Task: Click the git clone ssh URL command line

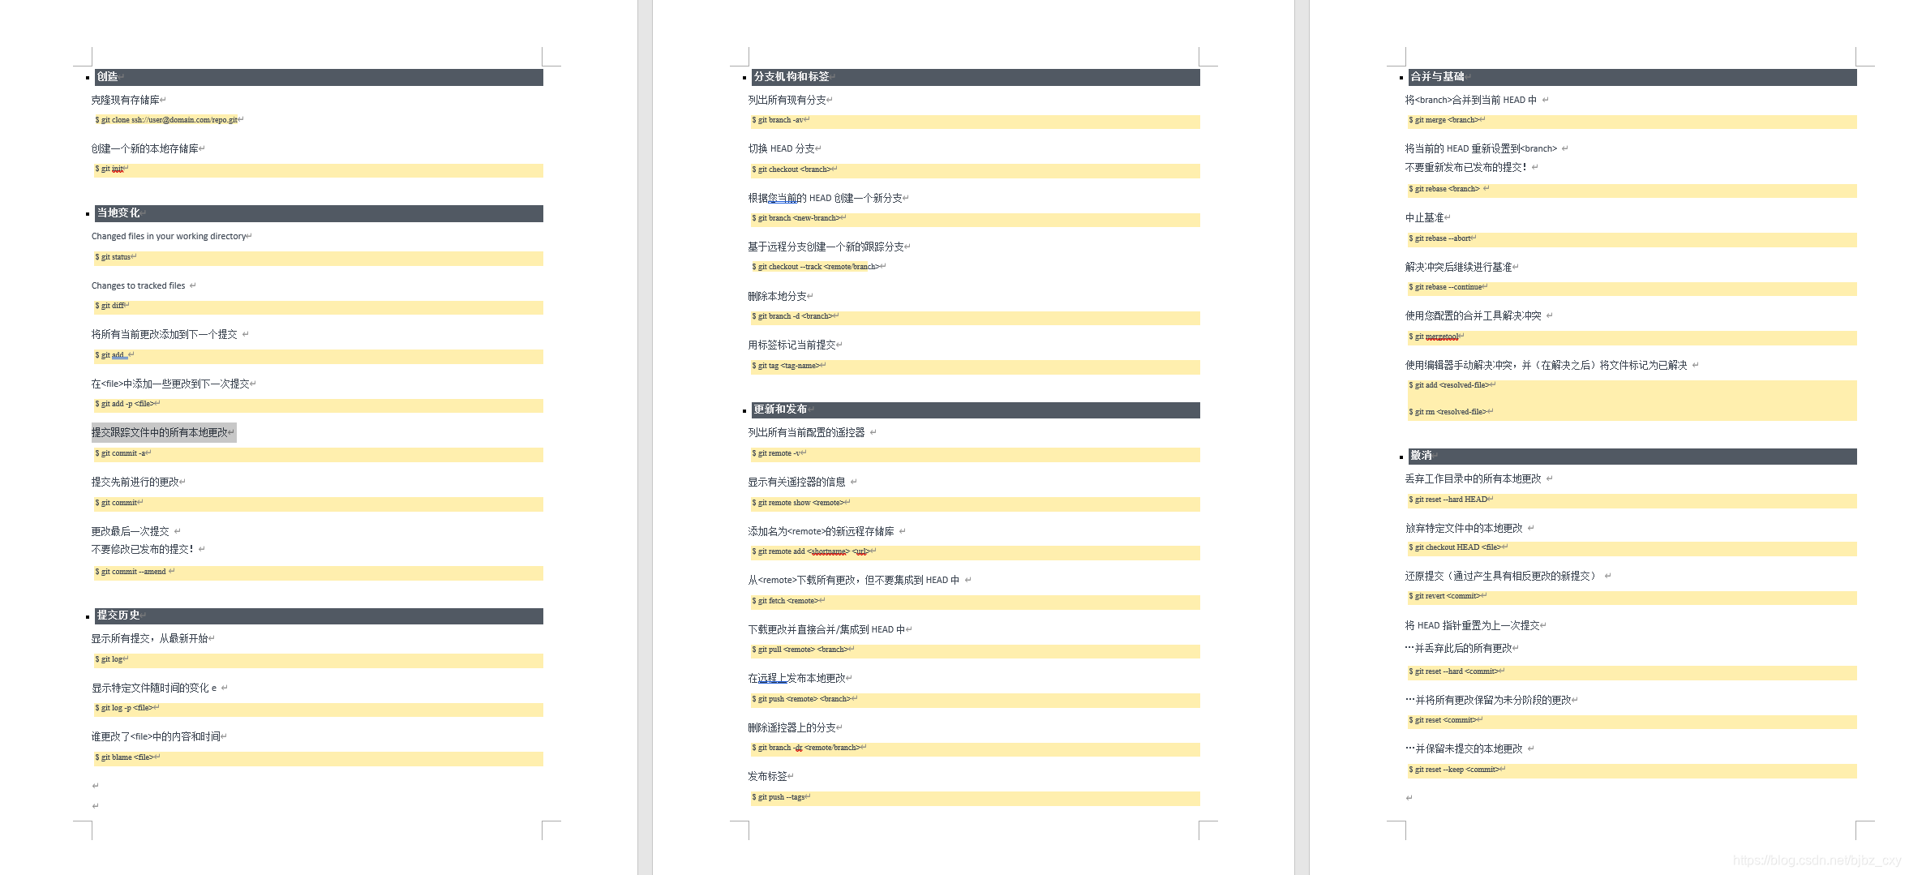Action: click(x=169, y=120)
